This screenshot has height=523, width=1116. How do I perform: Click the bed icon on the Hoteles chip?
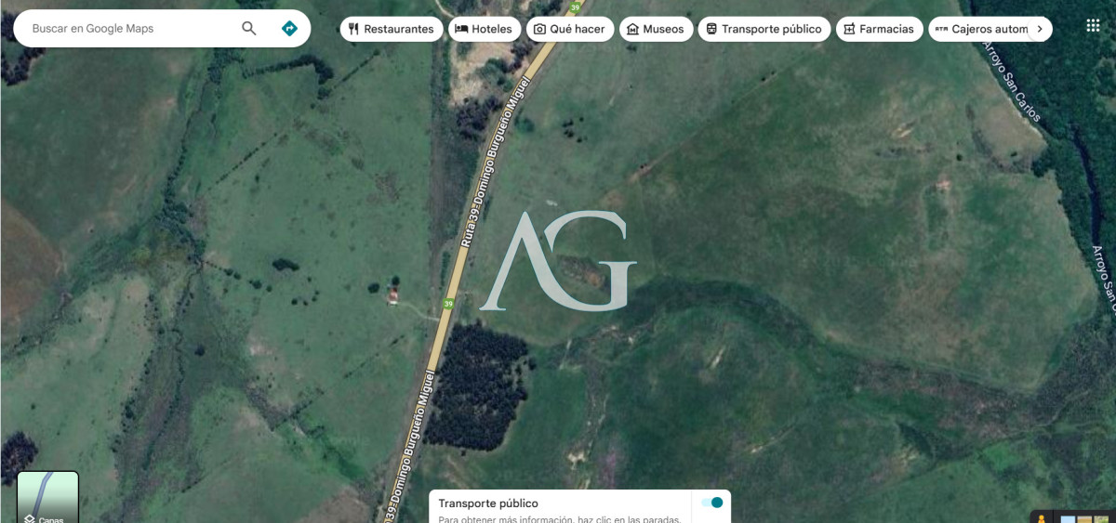pos(461,29)
